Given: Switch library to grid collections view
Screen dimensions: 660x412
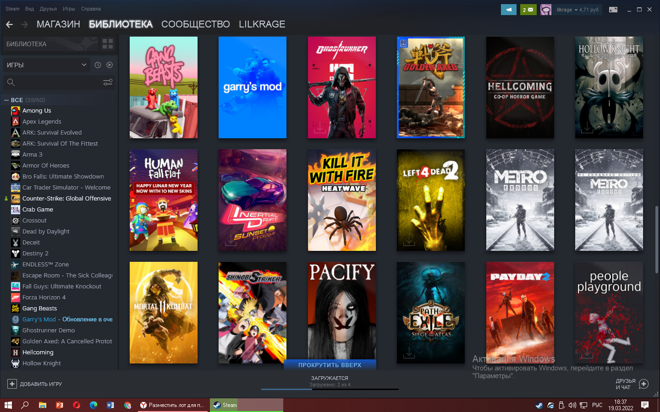Looking at the screenshot, I should 108,44.
